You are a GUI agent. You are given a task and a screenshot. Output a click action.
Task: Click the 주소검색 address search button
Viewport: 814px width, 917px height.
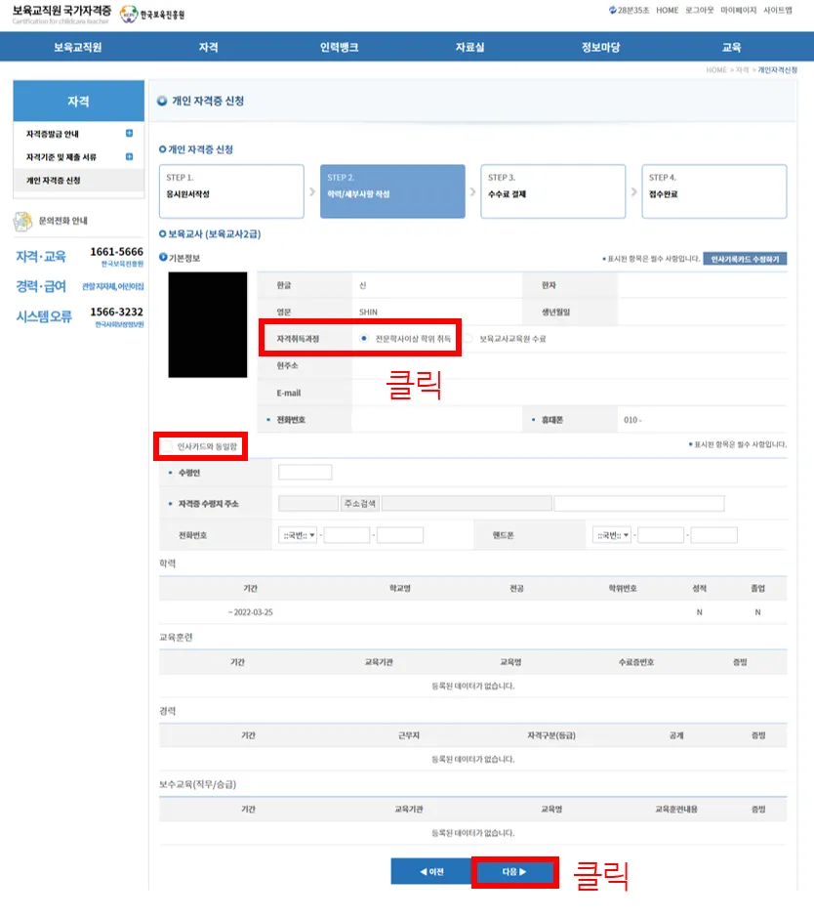pyautogui.click(x=359, y=504)
